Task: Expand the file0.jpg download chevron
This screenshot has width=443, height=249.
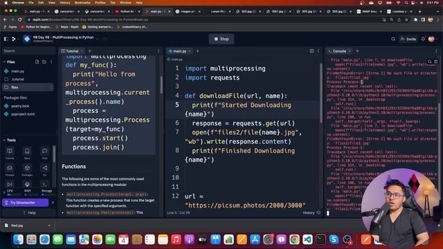Action: click(49, 225)
